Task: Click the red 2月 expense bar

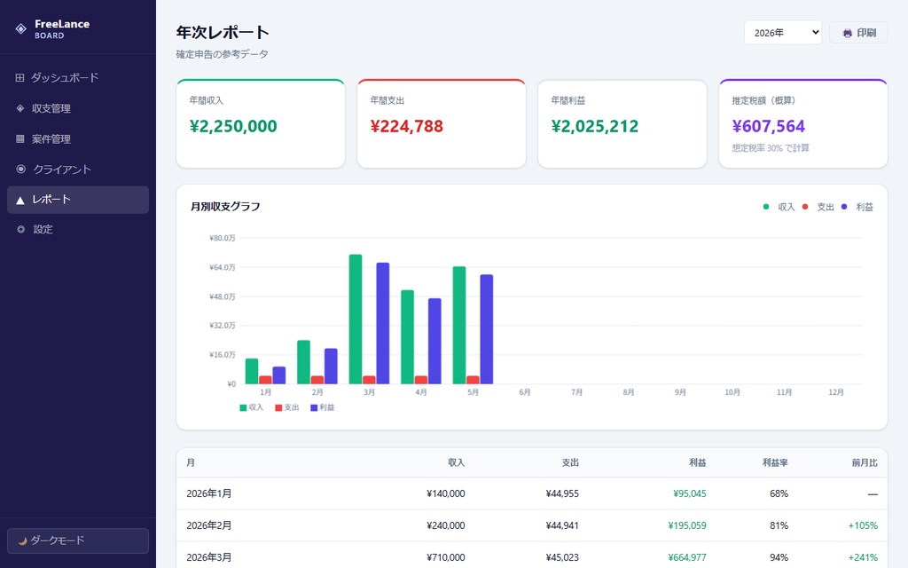Action: 317,380
